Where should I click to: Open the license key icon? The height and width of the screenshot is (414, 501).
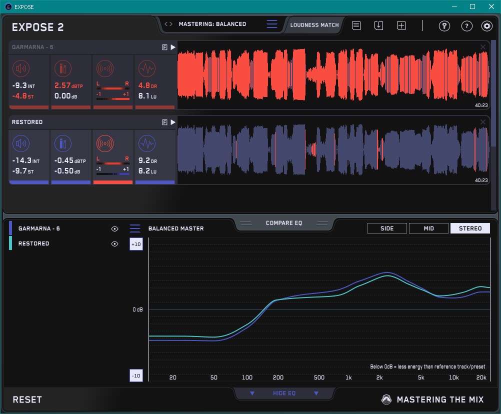[x=444, y=26]
